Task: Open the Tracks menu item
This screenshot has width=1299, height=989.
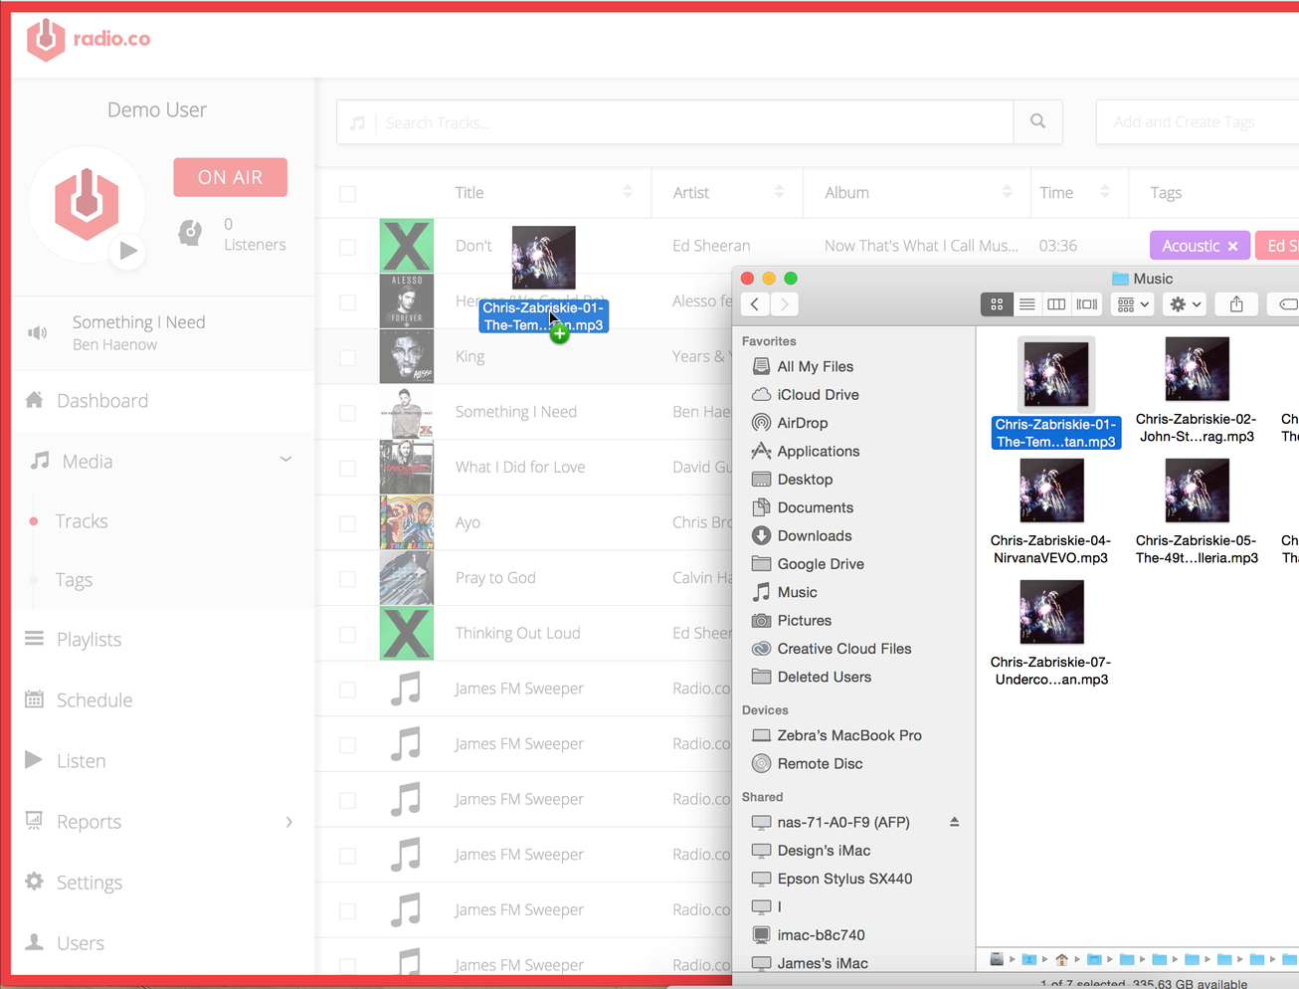Action: tap(82, 520)
